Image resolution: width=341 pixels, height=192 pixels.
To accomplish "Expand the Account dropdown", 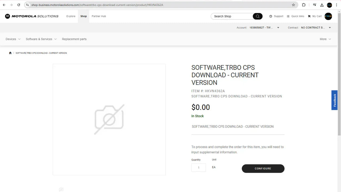I will [x=278, y=27].
